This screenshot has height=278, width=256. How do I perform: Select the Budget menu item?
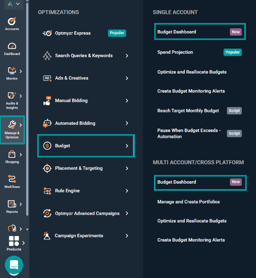(86, 146)
